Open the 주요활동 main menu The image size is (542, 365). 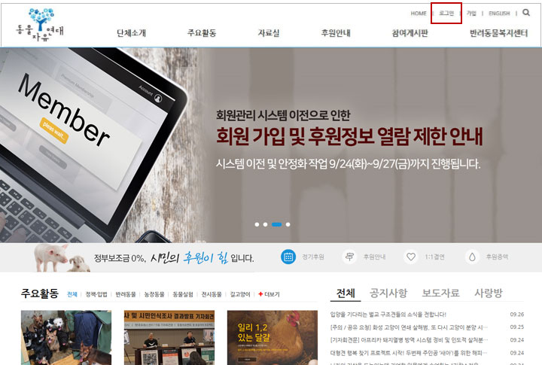point(202,33)
